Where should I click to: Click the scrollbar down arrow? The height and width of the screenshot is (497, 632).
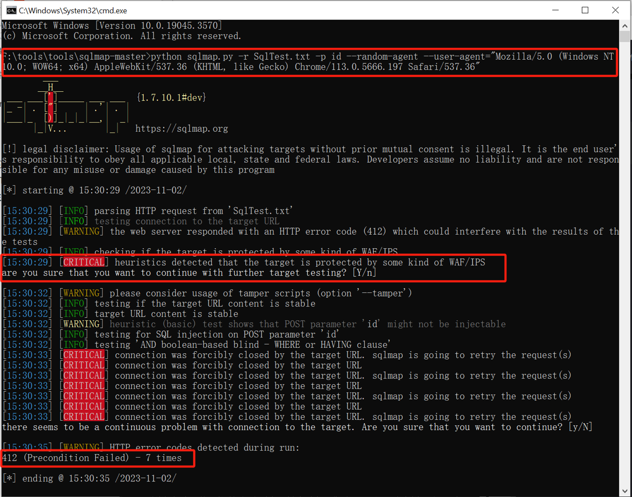[x=625, y=491]
